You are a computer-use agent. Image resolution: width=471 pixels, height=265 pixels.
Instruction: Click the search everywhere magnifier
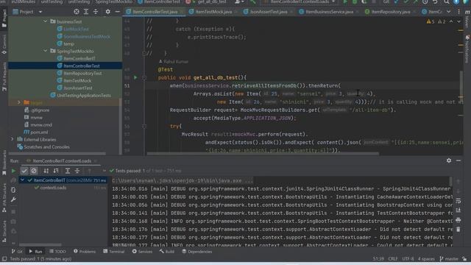point(447,1)
